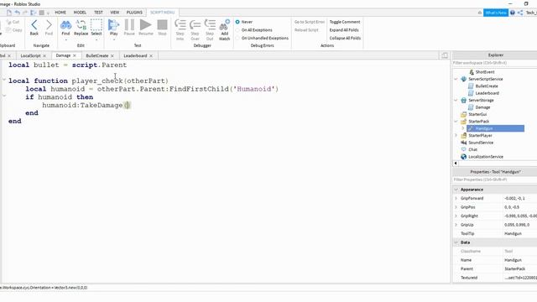Click Go to Script Error
Image resolution: width=537 pixels, height=302 pixels.
(x=310, y=22)
